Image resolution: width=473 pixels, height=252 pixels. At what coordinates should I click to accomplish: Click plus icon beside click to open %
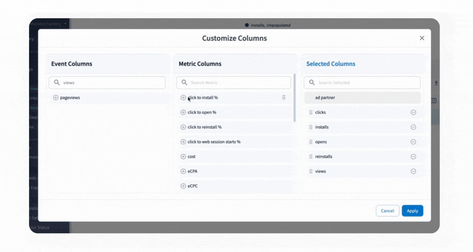183,112
